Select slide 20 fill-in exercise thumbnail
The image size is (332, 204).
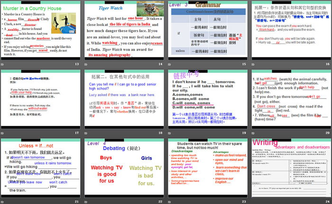pos(291,99)
